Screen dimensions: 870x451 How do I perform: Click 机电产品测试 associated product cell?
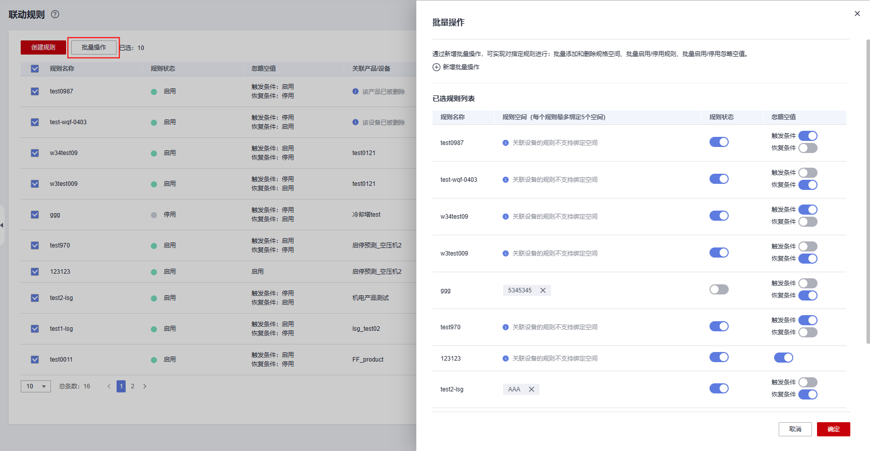click(370, 298)
